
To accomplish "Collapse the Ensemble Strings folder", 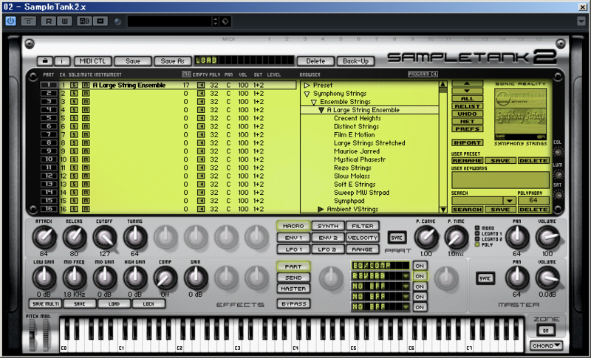I will tap(313, 102).
